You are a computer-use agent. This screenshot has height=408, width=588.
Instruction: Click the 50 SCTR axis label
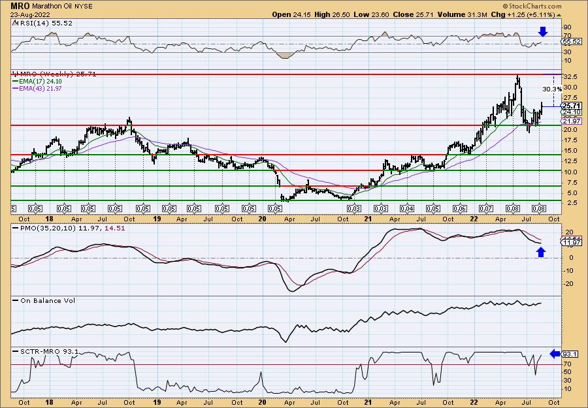567,372
